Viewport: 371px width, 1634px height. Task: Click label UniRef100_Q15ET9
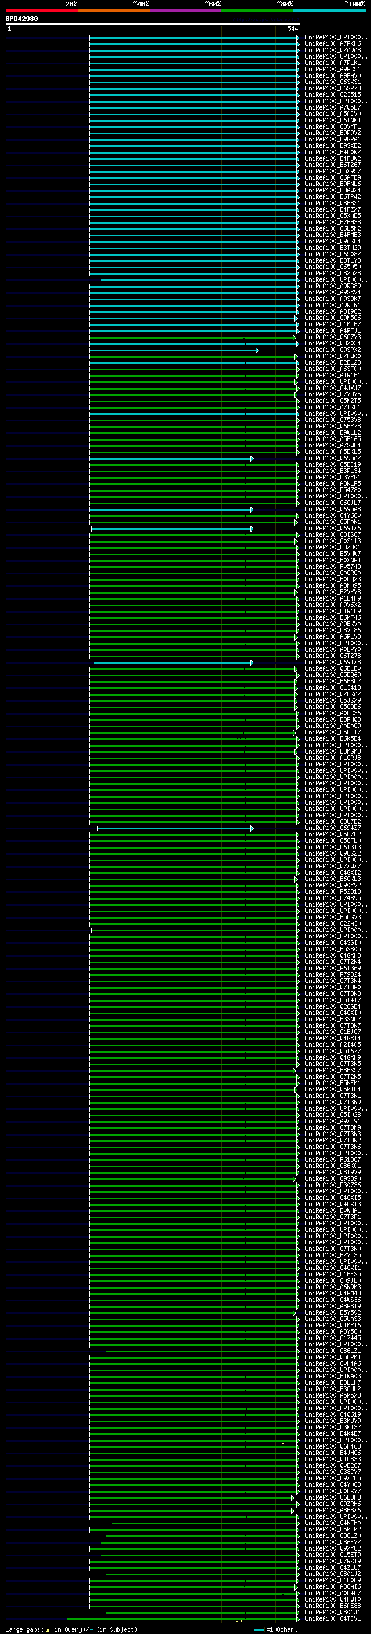[x=333, y=1555]
